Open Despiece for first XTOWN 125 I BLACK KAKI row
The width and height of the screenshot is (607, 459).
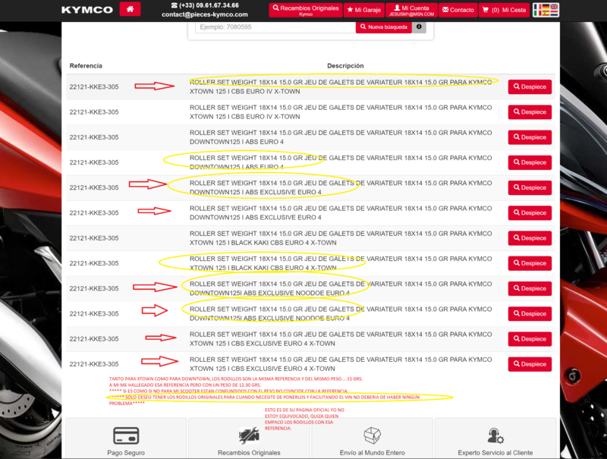click(530, 238)
